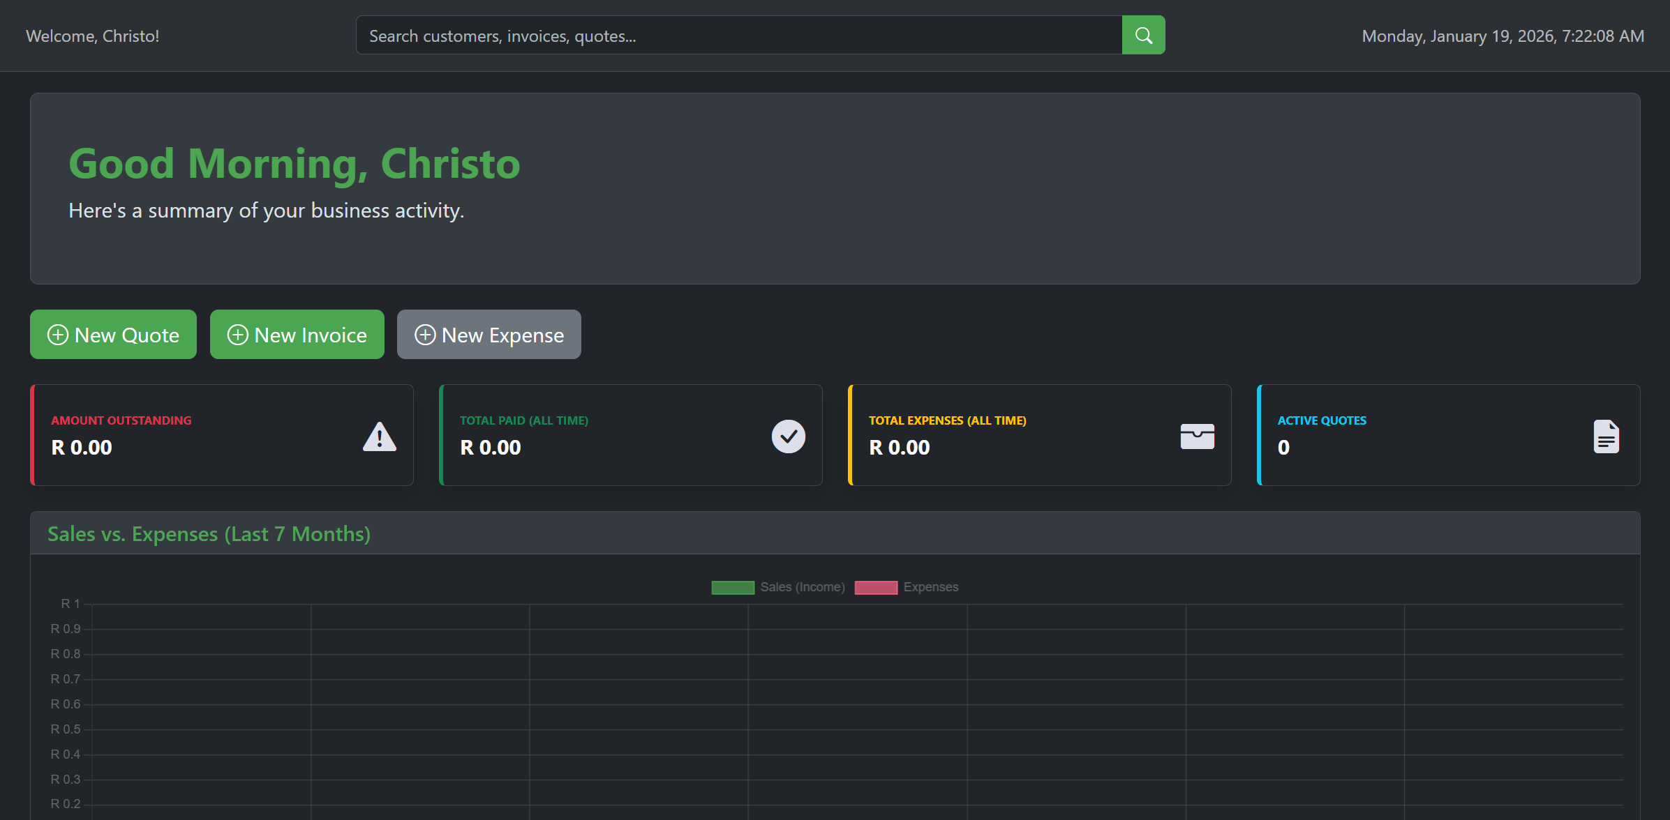Viewport: 1670px width, 820px height.
Task: Click the warning triangle icon on Amount Outstanding
Action: click(x=380, y=436)
